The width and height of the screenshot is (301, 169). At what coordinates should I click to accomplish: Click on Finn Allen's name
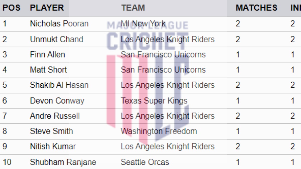tap(47, 55)
